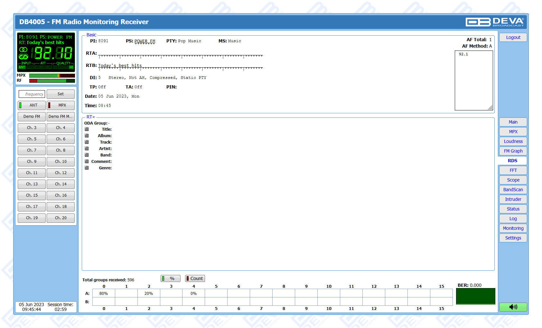Open the BandScan tab
Viewport: 542px width, 328px height.
point(513,190)
